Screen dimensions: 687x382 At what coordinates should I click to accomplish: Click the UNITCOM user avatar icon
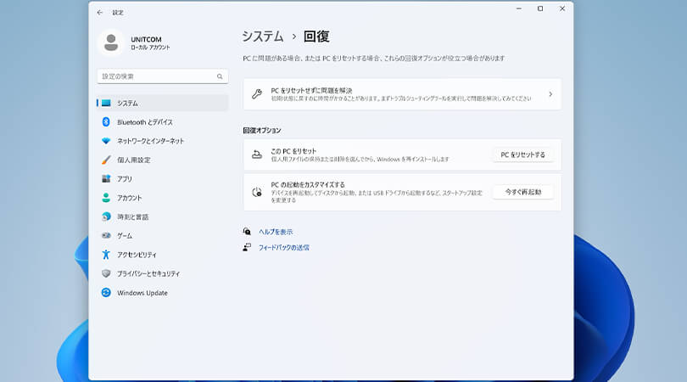pos(111,42)
